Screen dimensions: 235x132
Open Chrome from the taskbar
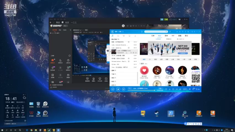(x=31, y=130)
